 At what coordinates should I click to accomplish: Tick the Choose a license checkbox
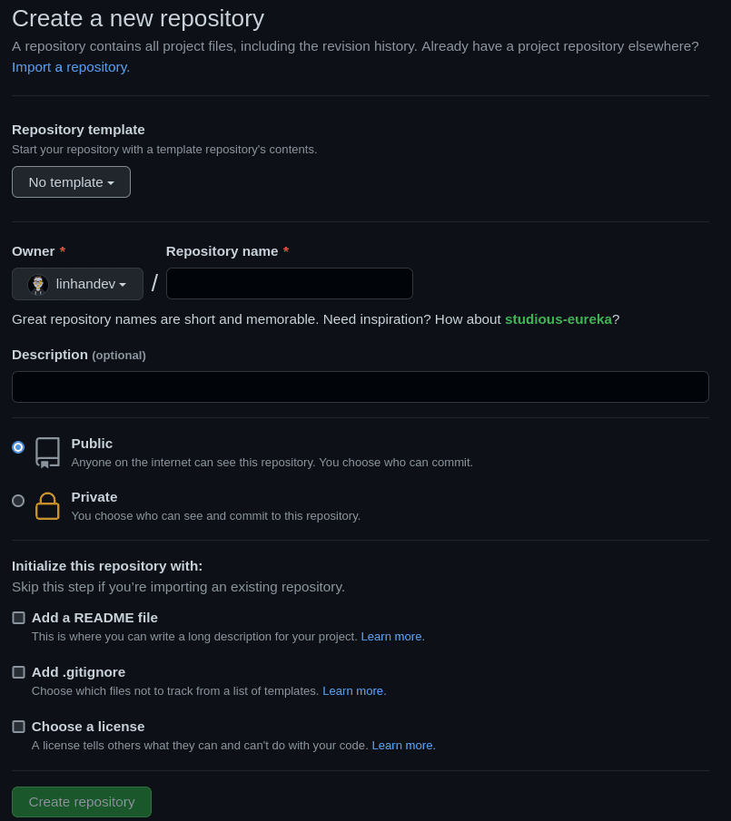[x=18, y=727]
